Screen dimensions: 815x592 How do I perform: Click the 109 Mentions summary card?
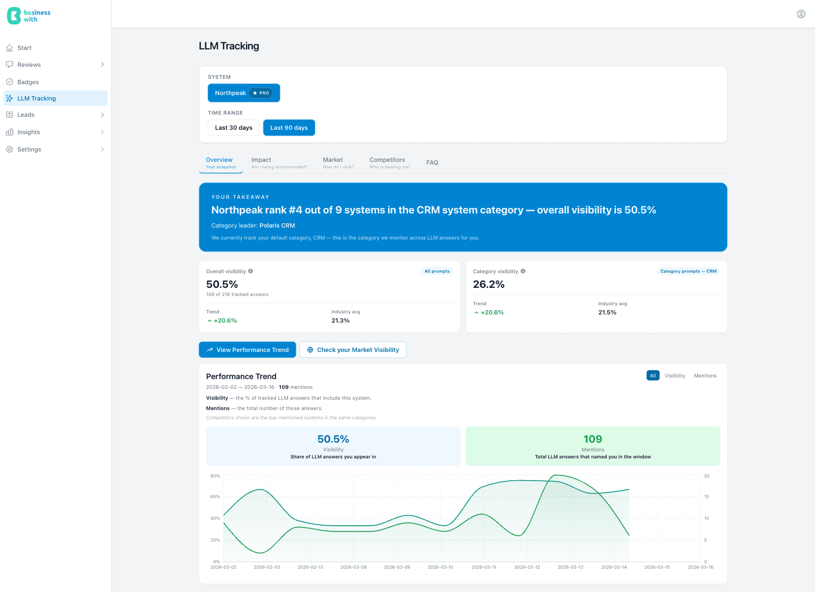pyautogui.click(x=593, y=446)
